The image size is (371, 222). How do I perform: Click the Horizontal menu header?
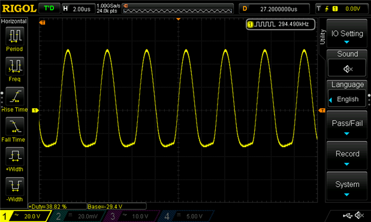14,22
